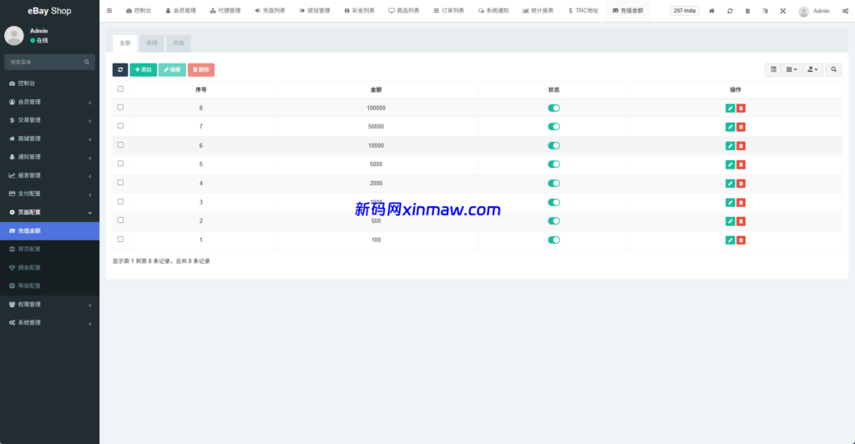This screenshot has height=444, width=855.
Task: Open TRC地址 in the top nav
Action: 583,11
